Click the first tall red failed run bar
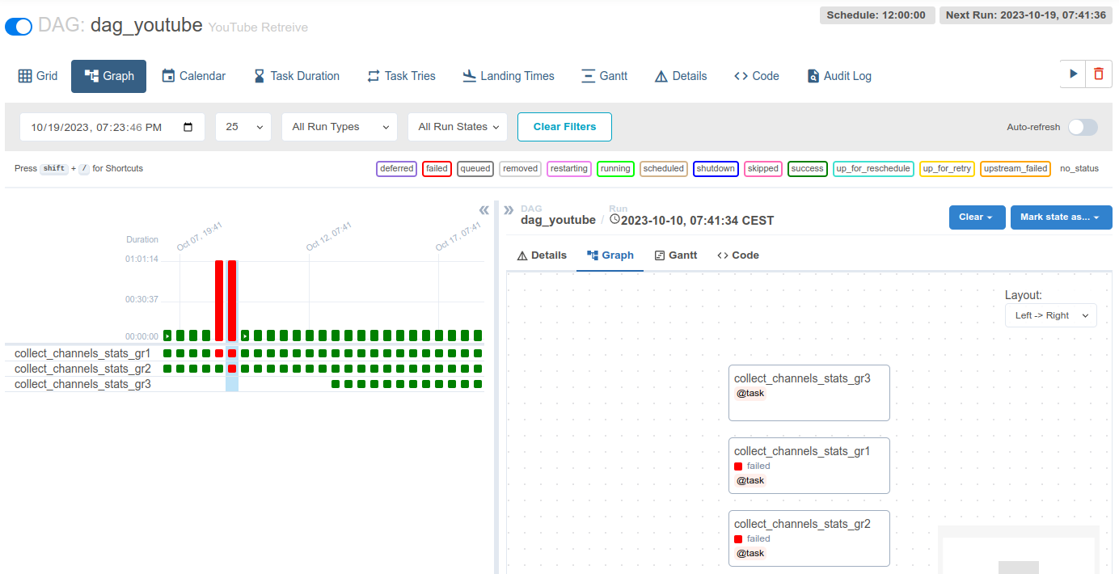 [x=219, y=301]
